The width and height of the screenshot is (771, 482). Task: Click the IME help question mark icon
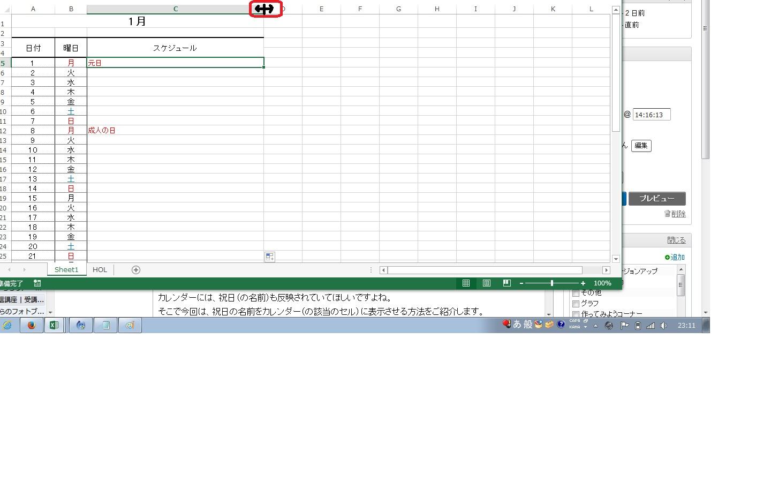[561, 324]
